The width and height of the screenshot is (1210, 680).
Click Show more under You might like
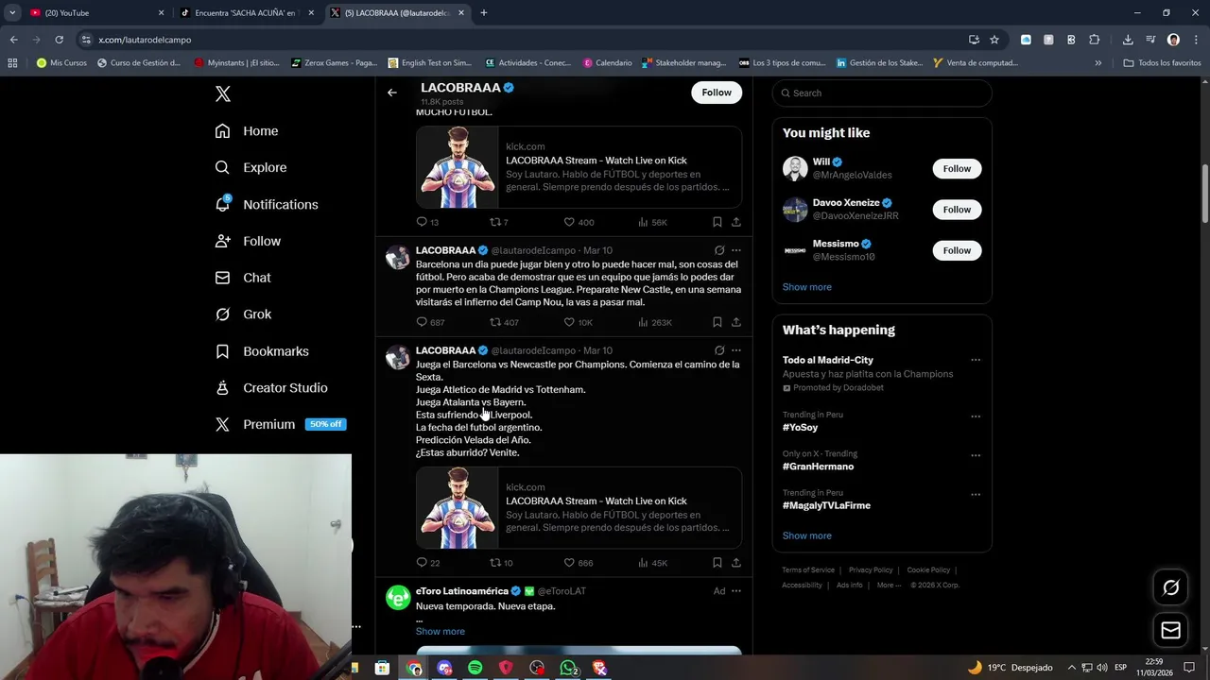coord(807,287)
